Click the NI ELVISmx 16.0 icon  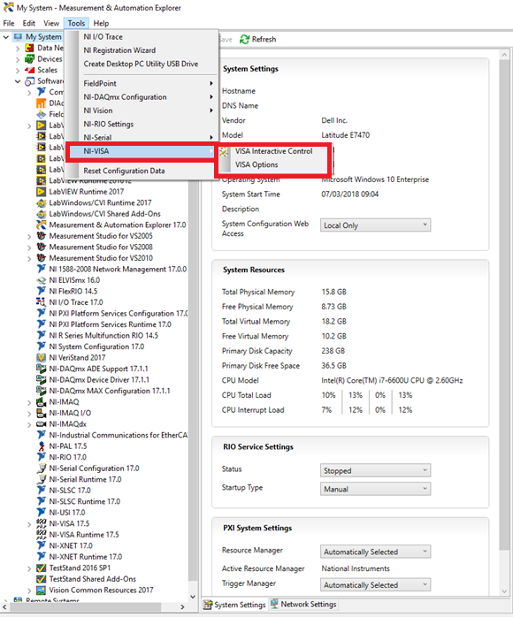pyautogui.click(x=41, y=280)
